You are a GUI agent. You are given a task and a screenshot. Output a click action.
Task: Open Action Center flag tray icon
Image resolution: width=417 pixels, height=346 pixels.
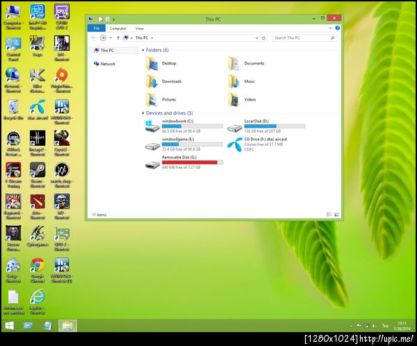tap(359, 326)
